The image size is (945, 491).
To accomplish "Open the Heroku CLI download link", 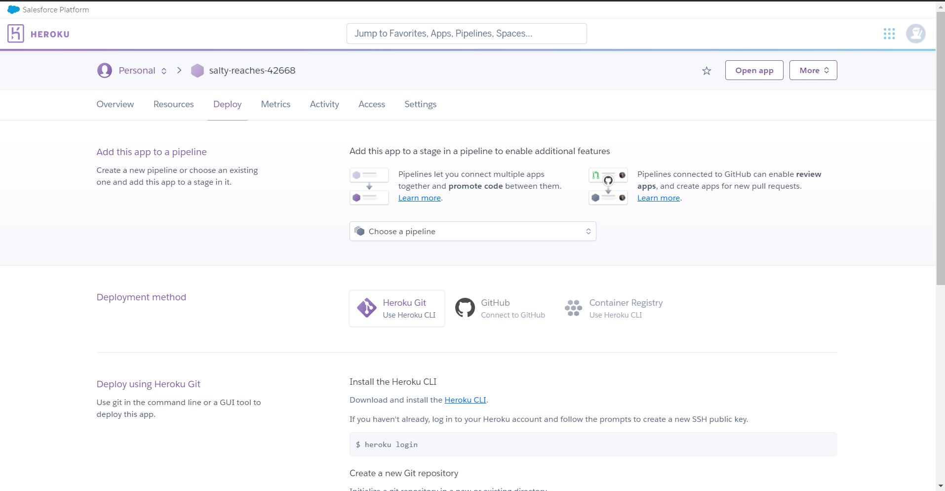I will 465,400.
